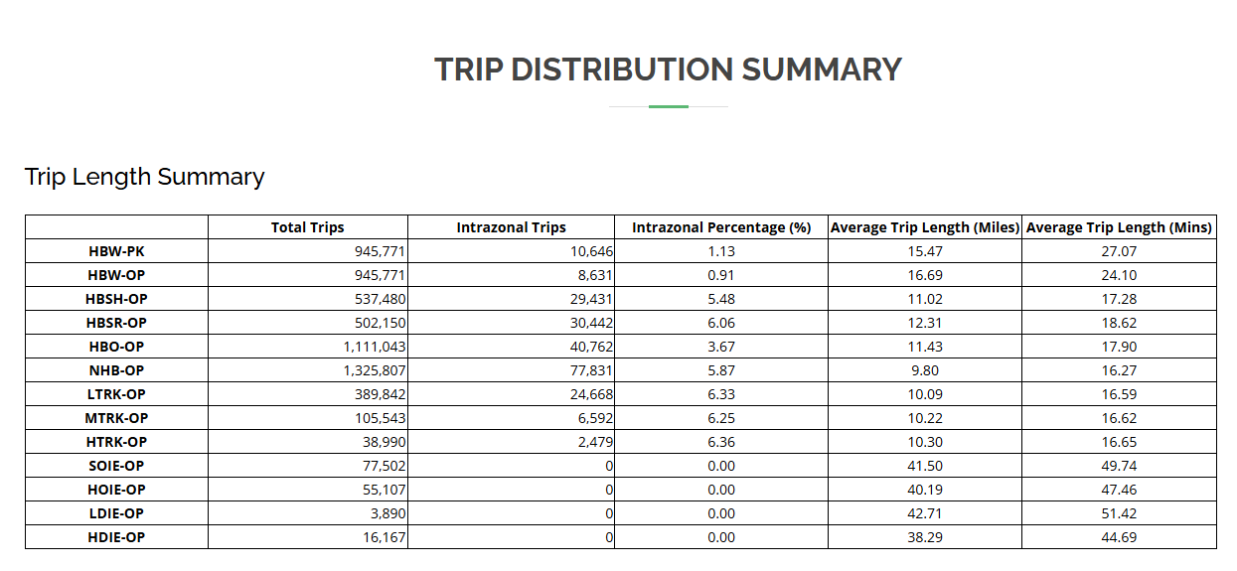Select the Intrazonal Percentage (%) header
The height and width of the screenshot is (571, 1237).
(x=721, y=227)
